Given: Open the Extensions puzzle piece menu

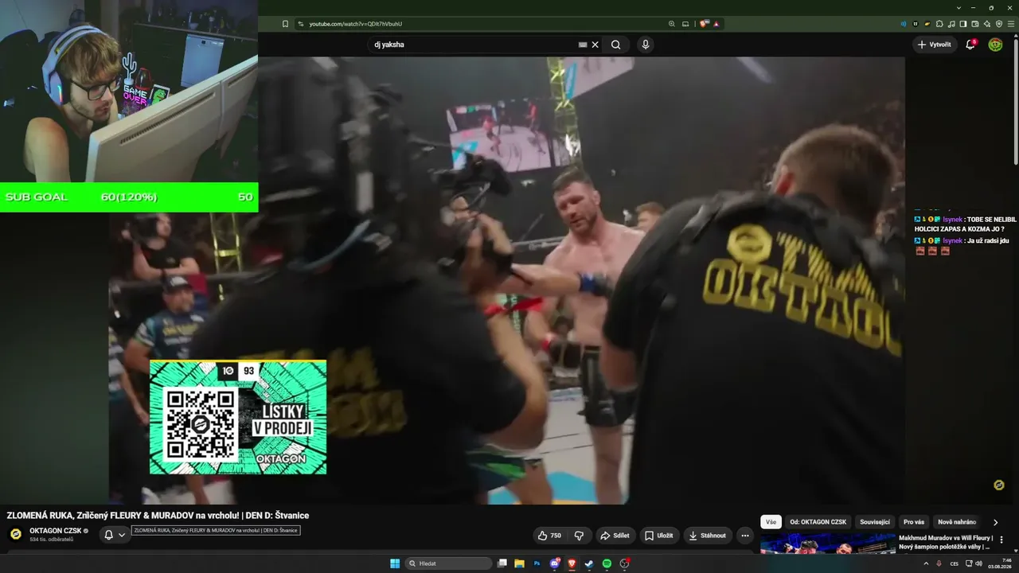Looking at the screenshot, I should [x=939, y=24].
